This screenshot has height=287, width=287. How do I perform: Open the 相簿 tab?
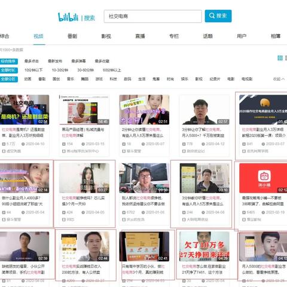pos(276,36)
